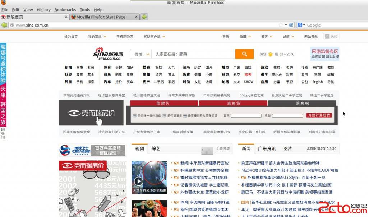
Task: Click the 克而瑞房价 dark banner
Action: (91, 113)
